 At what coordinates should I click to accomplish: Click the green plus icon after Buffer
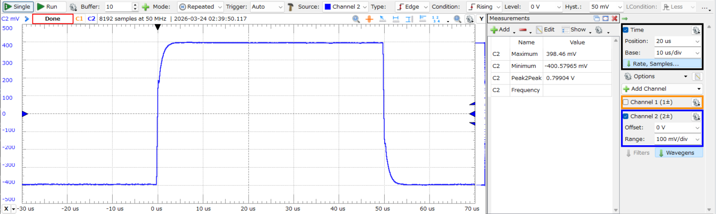pos(146,7)
